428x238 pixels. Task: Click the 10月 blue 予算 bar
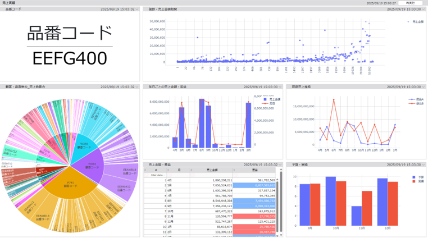coord(331,203)
